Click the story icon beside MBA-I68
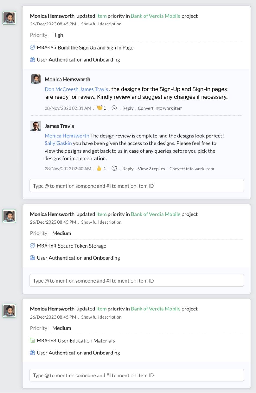 [x=32, y=340]
